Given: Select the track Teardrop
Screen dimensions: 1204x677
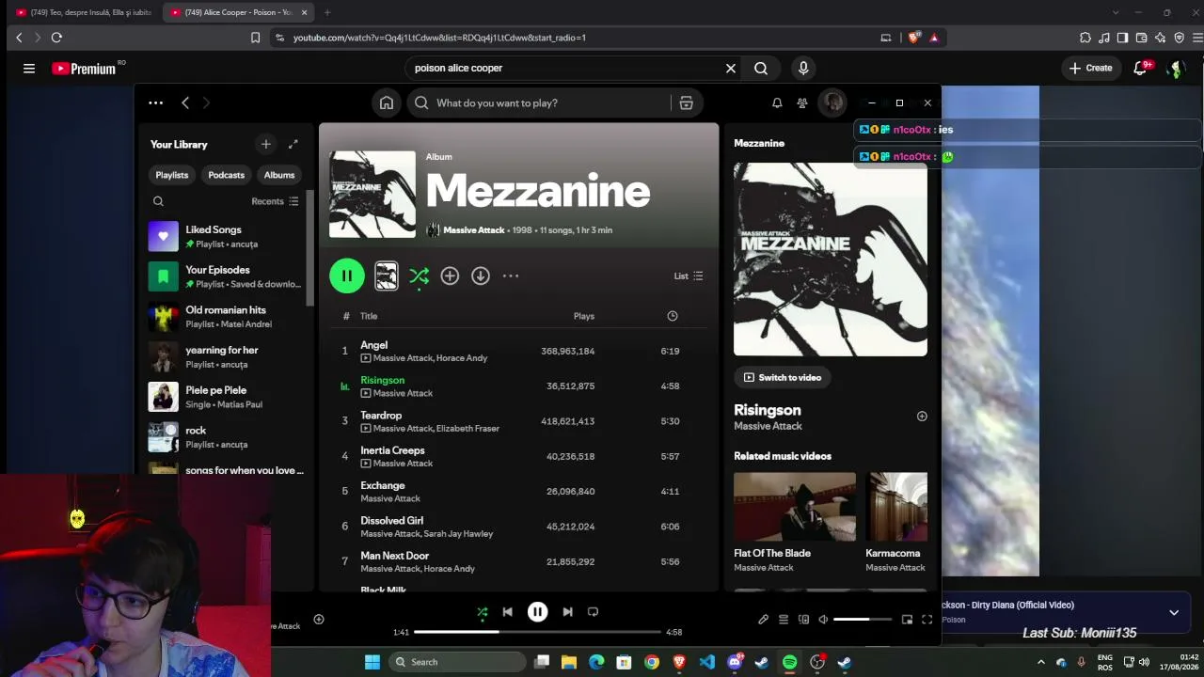Looking at the screenshot, I should coord(519,421).
